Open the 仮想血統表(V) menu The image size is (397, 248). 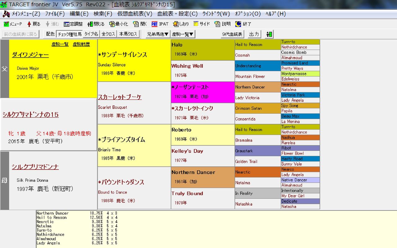pos(135,14)
